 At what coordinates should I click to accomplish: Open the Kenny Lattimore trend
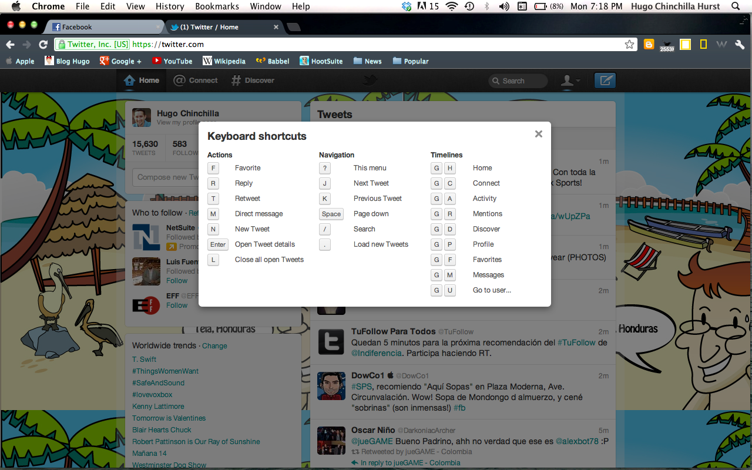158,407
